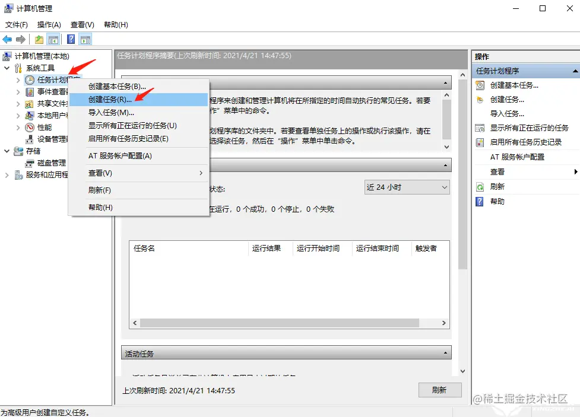The image size is (580, 417).
Task: Click the 刷新 button at the bottom
Action: click(x=439, y=390)
